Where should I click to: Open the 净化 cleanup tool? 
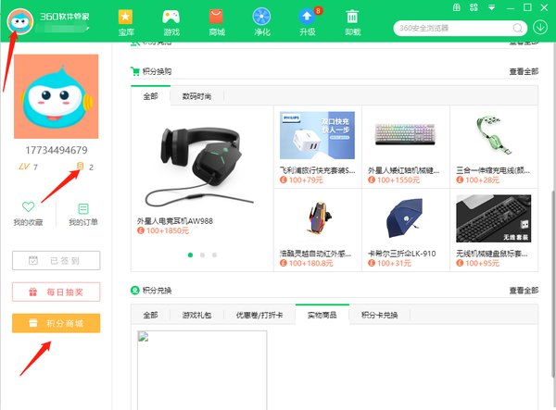pos(261,22)
